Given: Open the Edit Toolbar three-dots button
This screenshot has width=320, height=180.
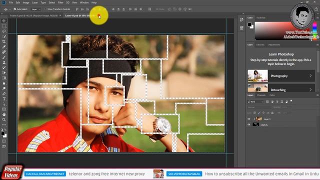Looking at the screenshot, I should coord(4,125).
